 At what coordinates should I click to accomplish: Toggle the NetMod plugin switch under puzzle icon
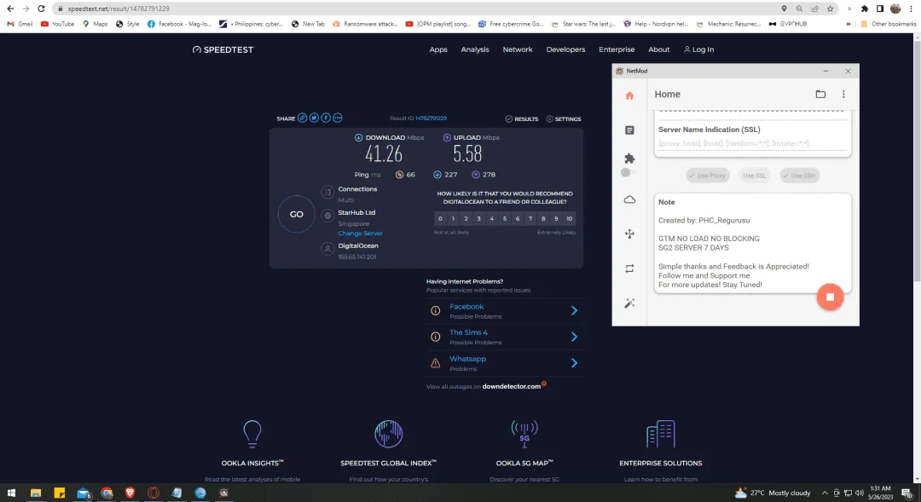tap(628, 173)
